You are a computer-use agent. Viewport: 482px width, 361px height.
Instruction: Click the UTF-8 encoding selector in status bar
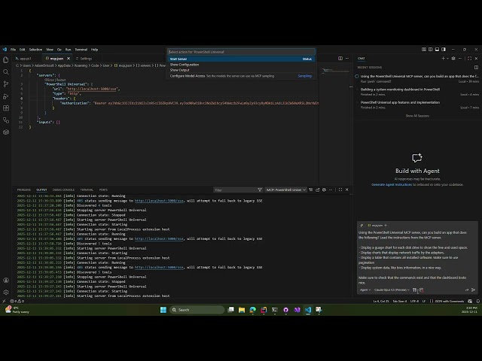(415, 301)
